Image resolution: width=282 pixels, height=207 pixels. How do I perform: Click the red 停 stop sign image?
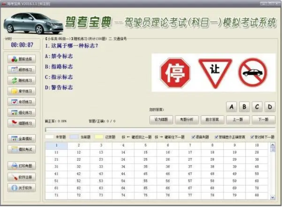pyautogui.click(x=175, y=73)
